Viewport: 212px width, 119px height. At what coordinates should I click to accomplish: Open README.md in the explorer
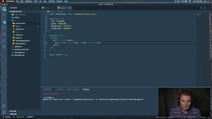(x=19, y=55)
